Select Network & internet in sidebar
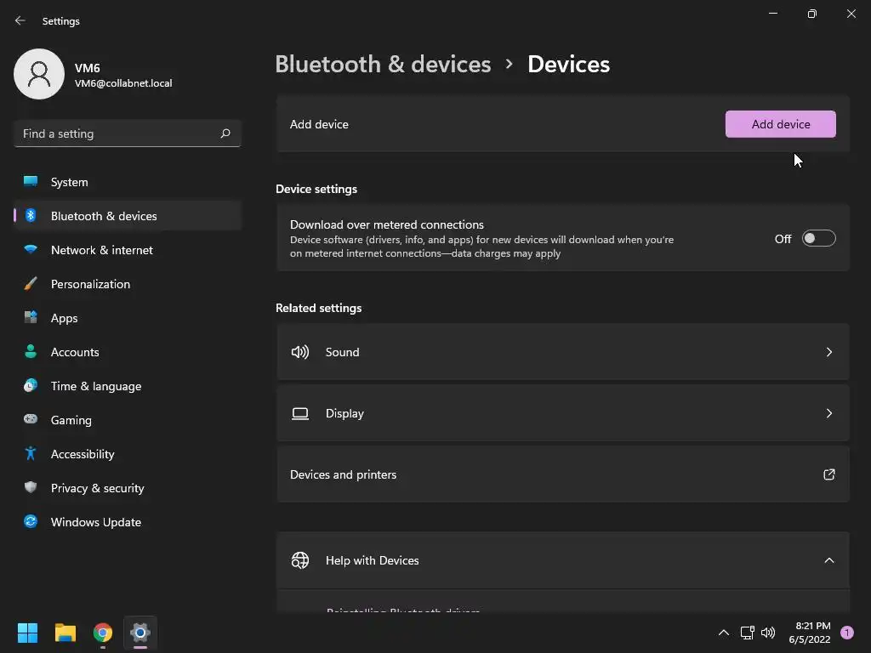The image size is (871, 653). [x=102, y=250]
